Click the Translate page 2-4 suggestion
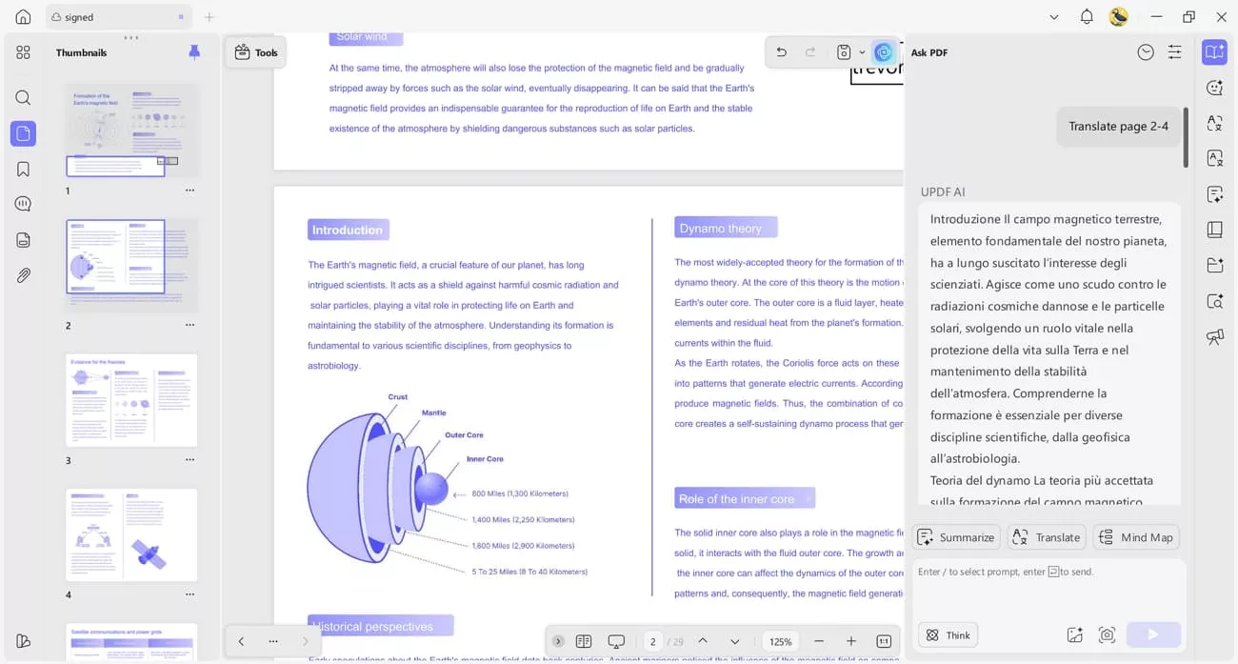 1120,126
